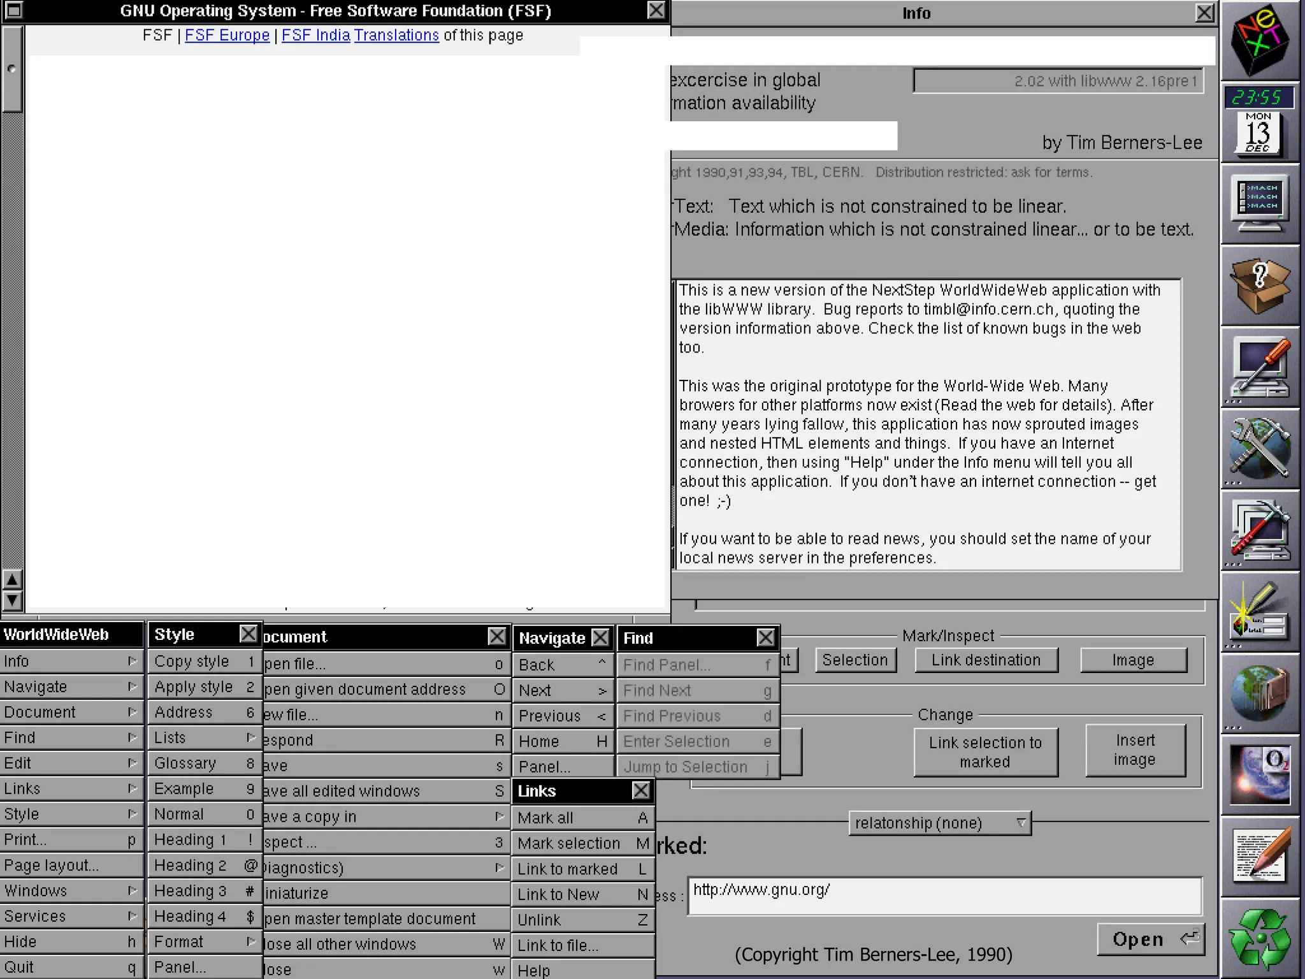The height and width of the screenshot is (979, 1305).
Task: Expand the Edit submenu in WorldWideWeb menu
Action: pyautogui.click(x=71, y=763)
